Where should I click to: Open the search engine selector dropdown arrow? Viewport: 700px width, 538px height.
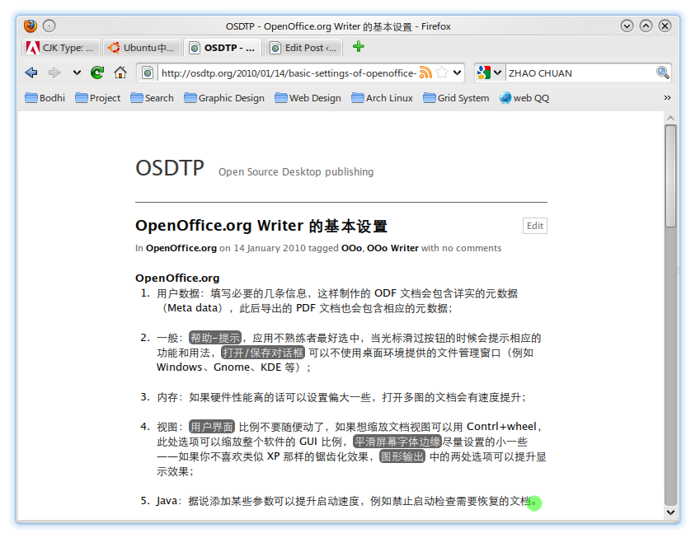(498, 73)
